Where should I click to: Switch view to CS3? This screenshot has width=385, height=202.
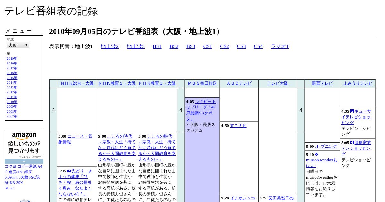(x=241, y=46)
